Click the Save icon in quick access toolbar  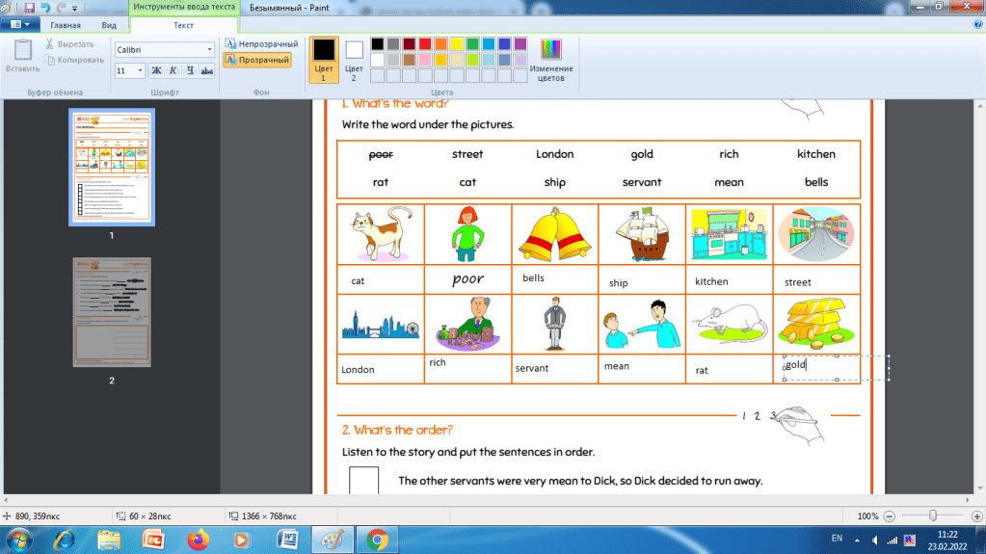(x=29, y=7)
